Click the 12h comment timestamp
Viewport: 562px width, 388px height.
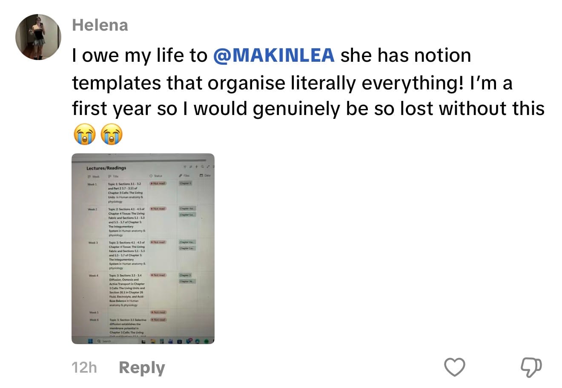[84, 368]
